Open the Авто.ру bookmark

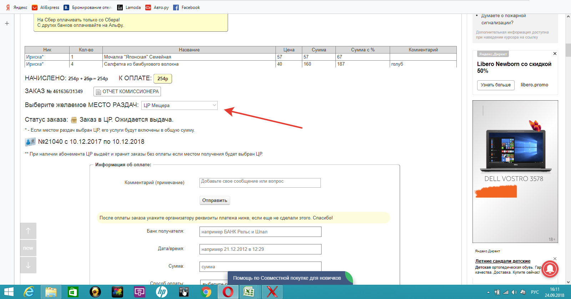[157, 7]
